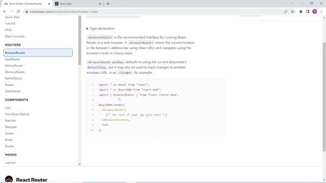The height and width of the screenshot is (183, 326).
Task: Click the HOOKS section heading
Action: [x=11, y=155]
